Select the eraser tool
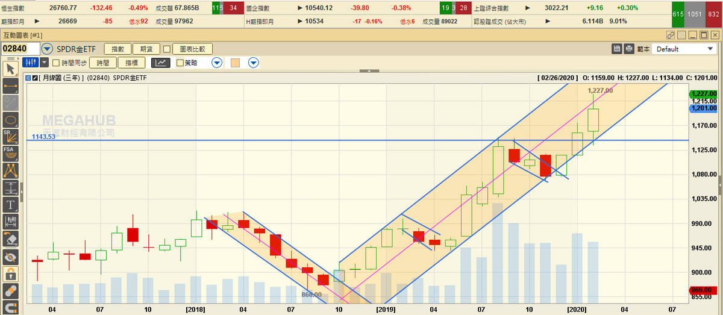Image resolution: width=723 pixels, height=315 pixels. (10, 239)
